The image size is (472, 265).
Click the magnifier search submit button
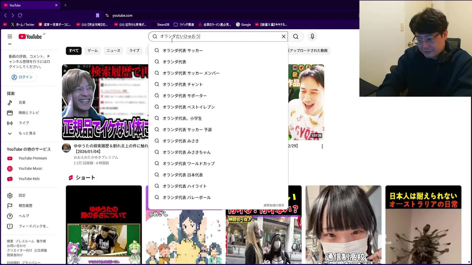click(296, 36)
